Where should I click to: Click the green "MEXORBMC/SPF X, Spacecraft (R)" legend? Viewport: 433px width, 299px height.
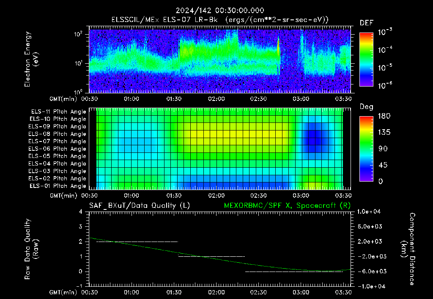(287, 206)
